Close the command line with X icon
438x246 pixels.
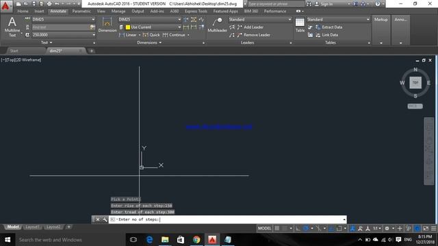(98, 219)
